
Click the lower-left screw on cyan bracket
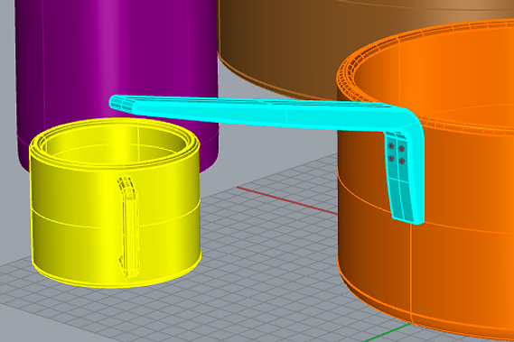tap(391, 159)
